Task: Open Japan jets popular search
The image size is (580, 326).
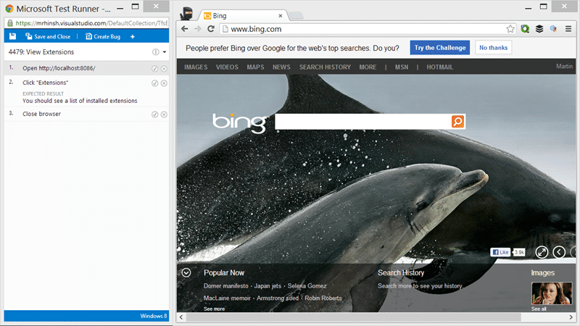Action: (268, 285)
